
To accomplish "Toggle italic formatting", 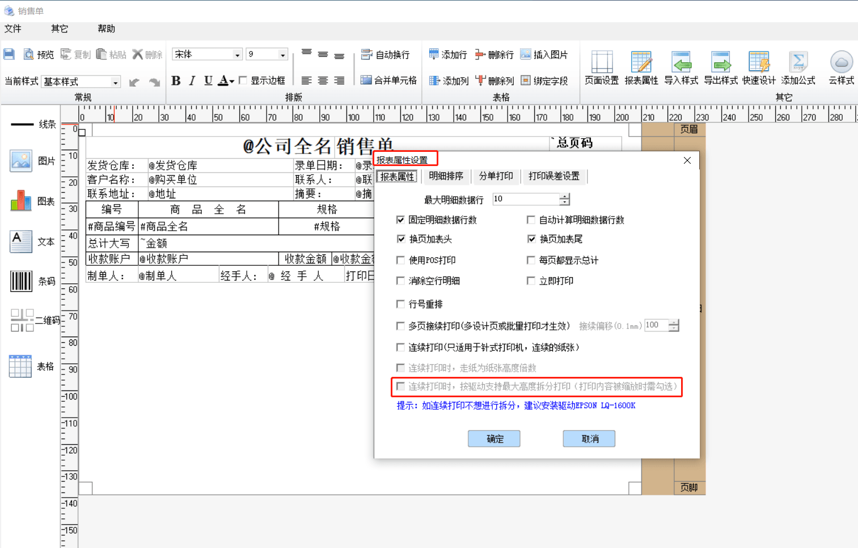I will pyautogui.click(x=192, y=80).
